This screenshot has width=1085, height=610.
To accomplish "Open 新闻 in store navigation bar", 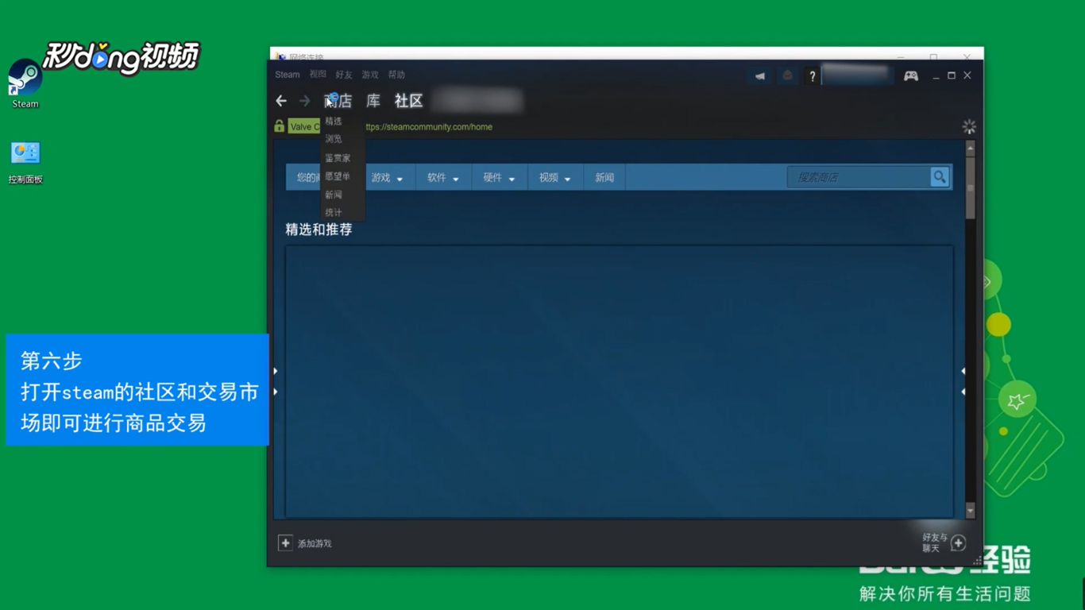I will (604, 178).
